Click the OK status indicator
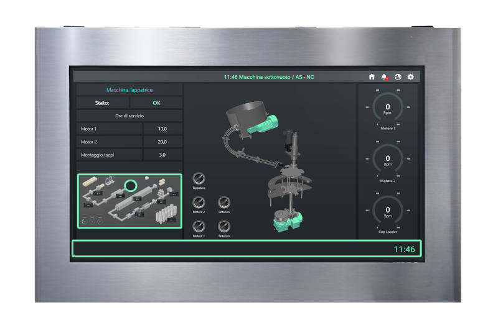The width and height of the screenshot is (498, 333). (156, 103)
